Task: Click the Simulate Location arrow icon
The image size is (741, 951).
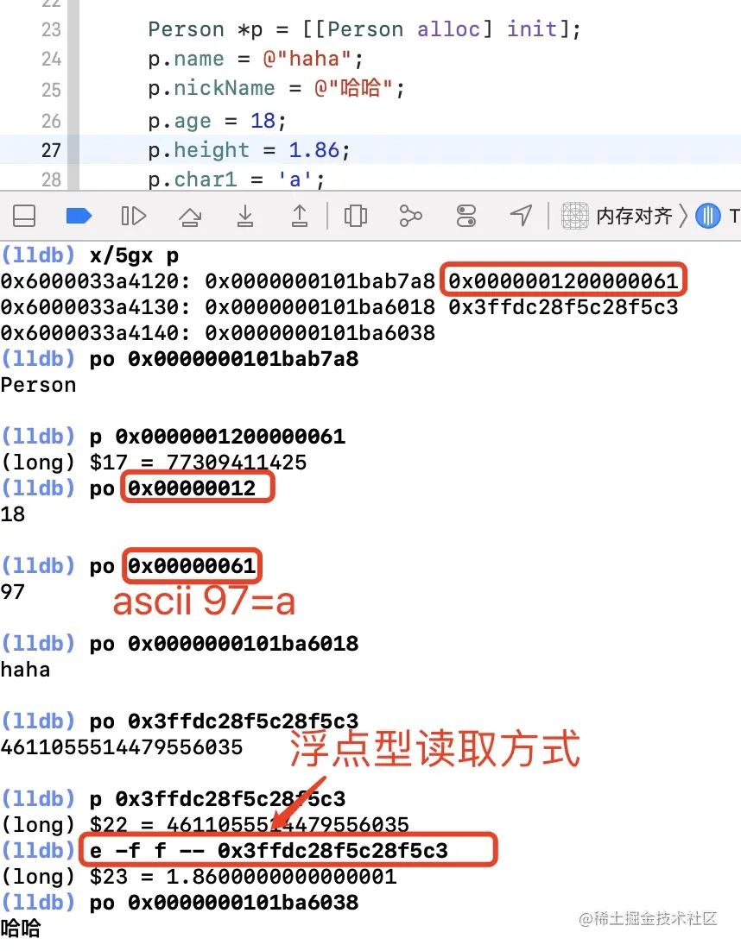Action: [522, 215]
